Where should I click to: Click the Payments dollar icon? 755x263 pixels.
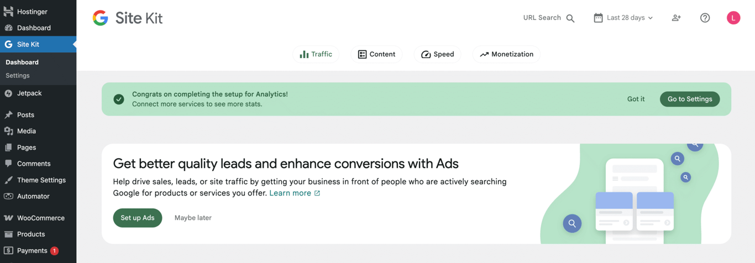8,250
